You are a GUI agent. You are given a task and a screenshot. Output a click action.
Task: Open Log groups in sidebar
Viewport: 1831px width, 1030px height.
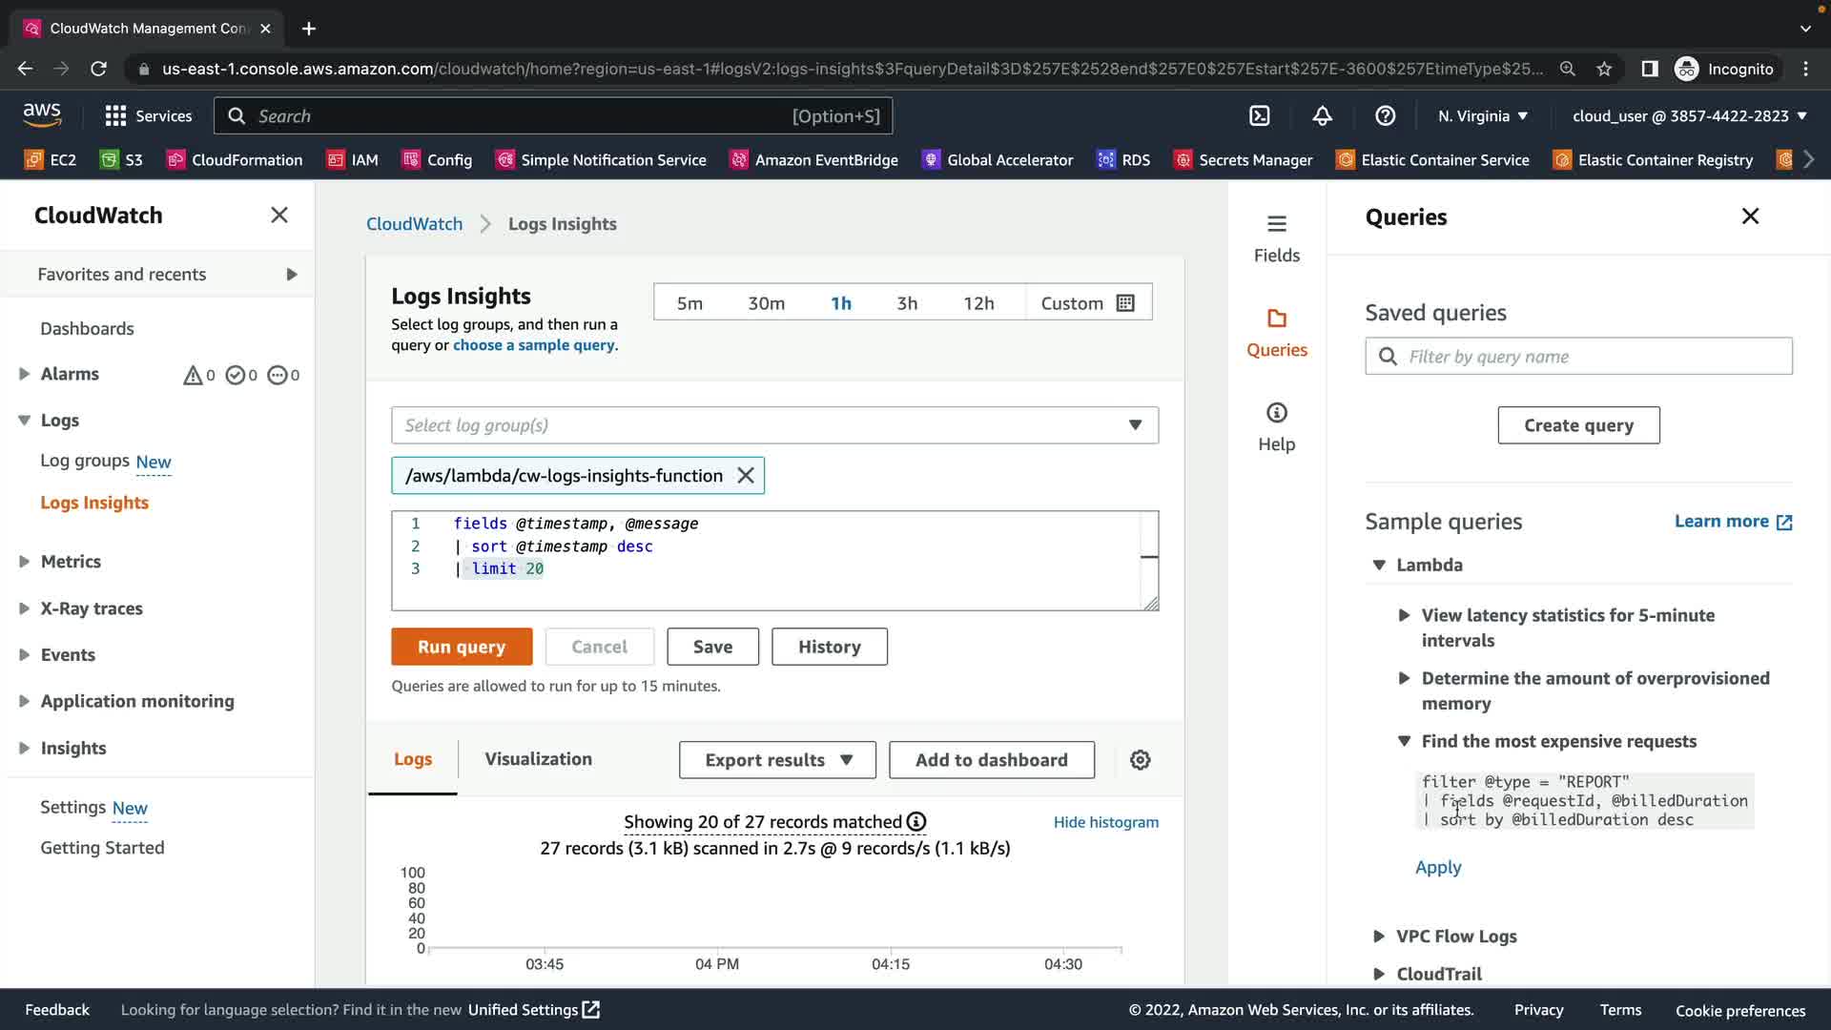pos(85,462)
